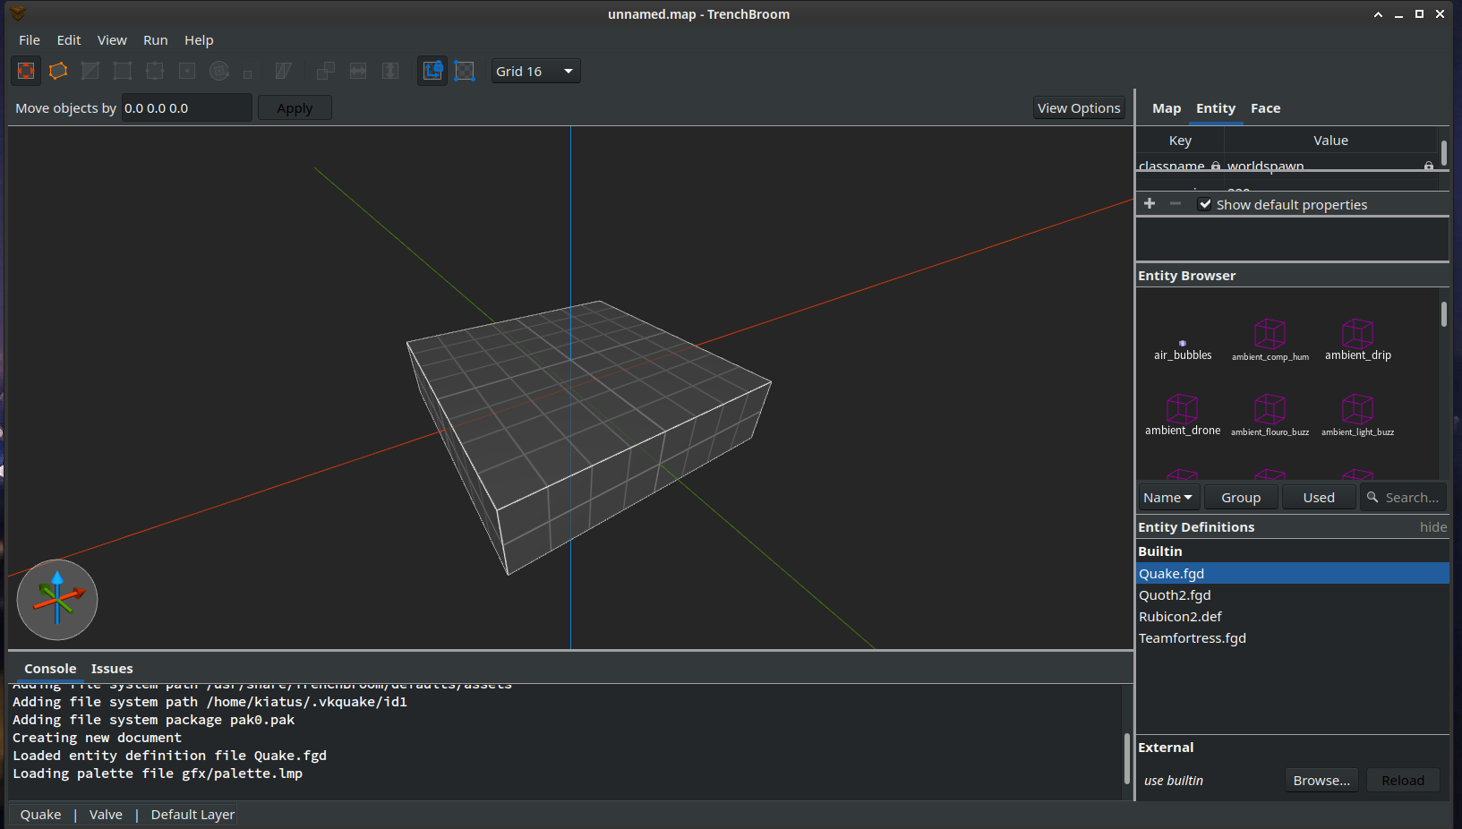Click the Duplicate objects toolbar icon
This screenshot has height=829, width=1462.
click(326, 71)
